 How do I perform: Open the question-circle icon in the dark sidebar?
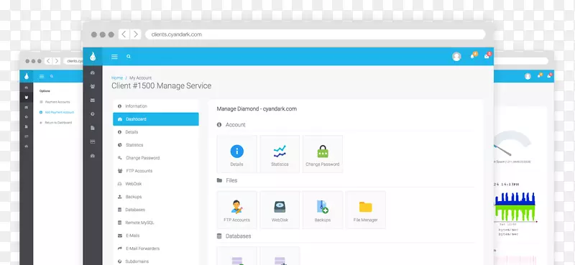pyautogui.click(x=93, y=114)
